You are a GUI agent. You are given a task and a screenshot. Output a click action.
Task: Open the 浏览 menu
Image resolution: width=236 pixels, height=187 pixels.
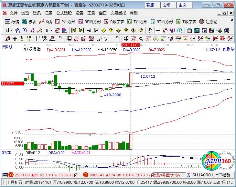coord(25,13)
